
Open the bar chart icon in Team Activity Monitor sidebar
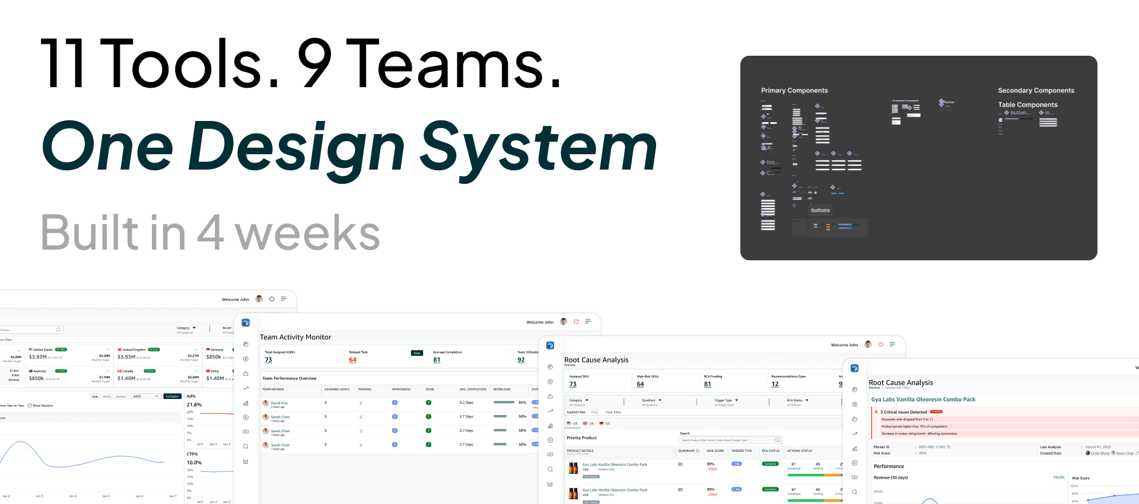pyautogui.click(x=246, y=403)
